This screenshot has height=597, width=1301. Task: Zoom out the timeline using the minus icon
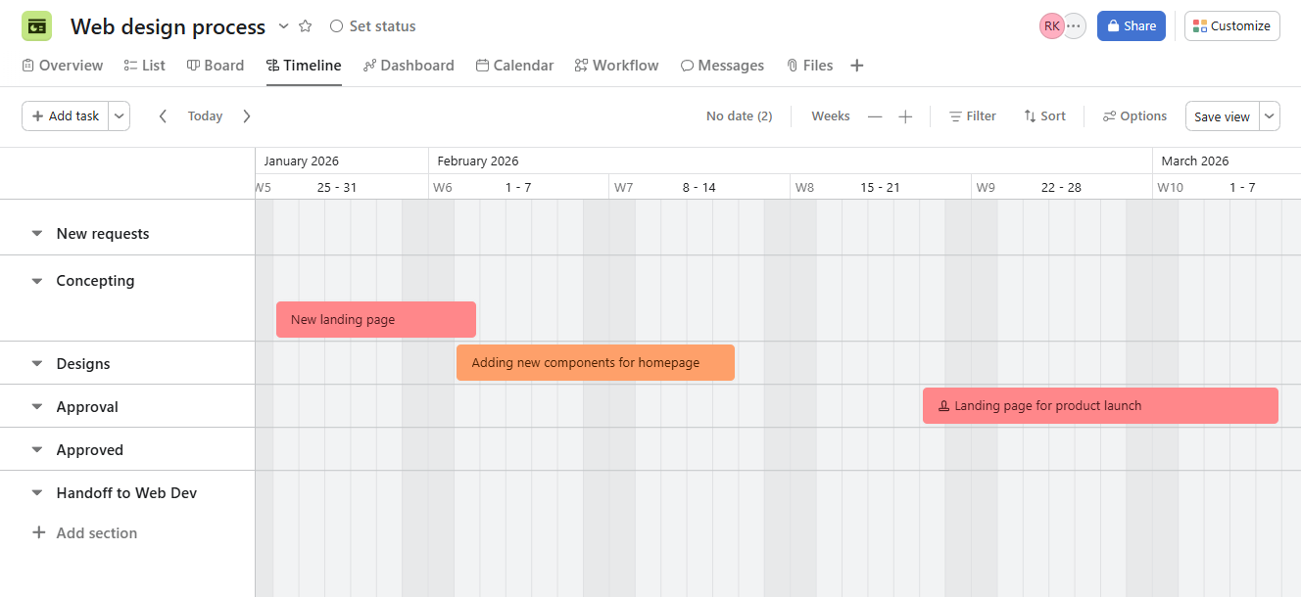point(874,115)
